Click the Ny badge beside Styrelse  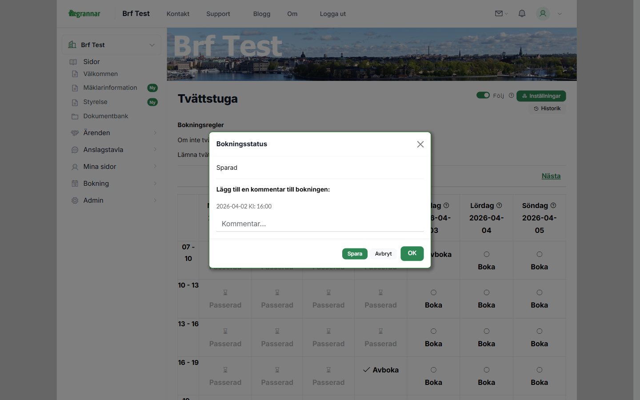click(x=152, y=102)
